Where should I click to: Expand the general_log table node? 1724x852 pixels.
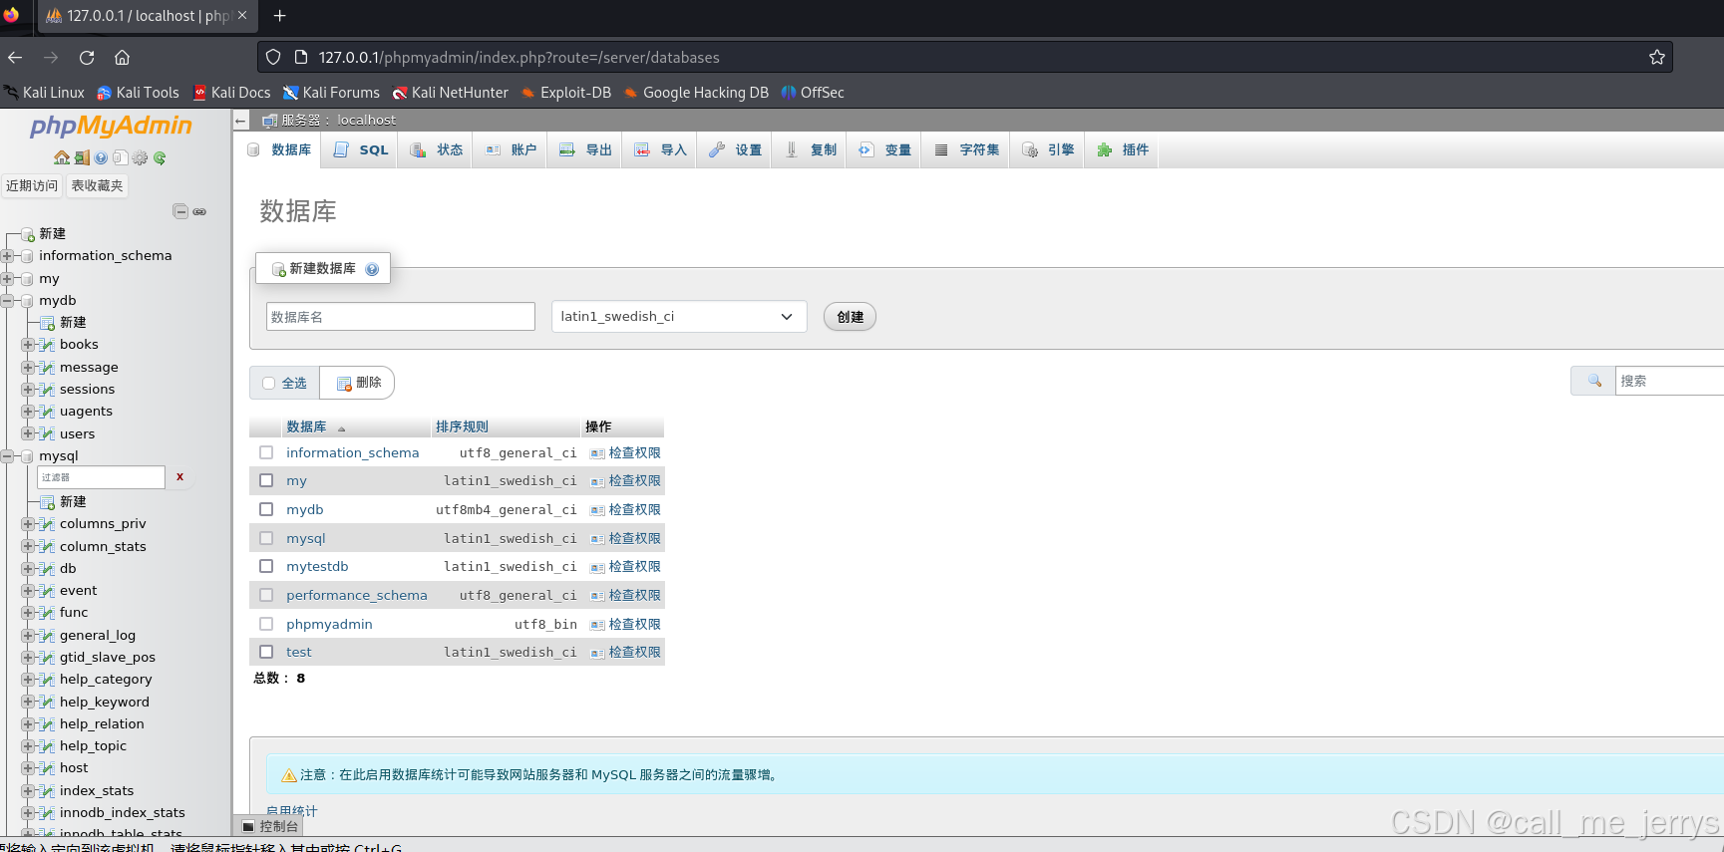27,636
